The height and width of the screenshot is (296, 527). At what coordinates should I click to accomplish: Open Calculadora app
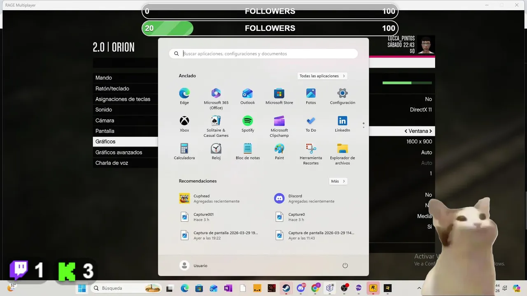pos(184,152)
